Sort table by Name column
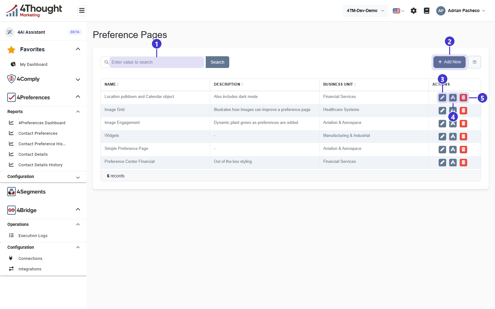The image size is (495, 309). pyautogui.click(x=112, y=84)
